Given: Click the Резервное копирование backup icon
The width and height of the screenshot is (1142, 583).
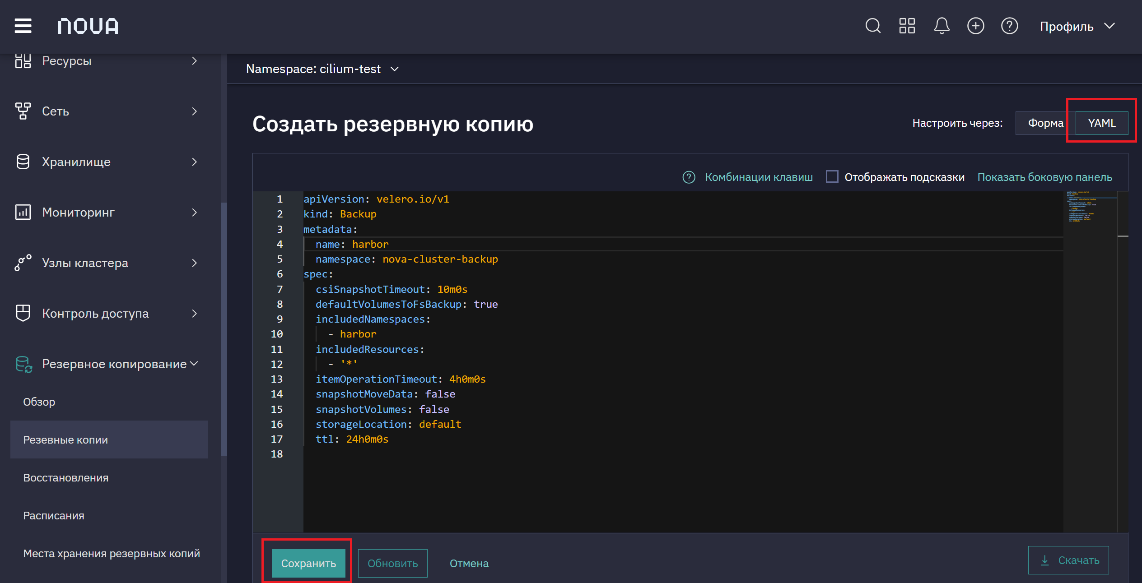Looking at the screenshot, I should 24,364.
